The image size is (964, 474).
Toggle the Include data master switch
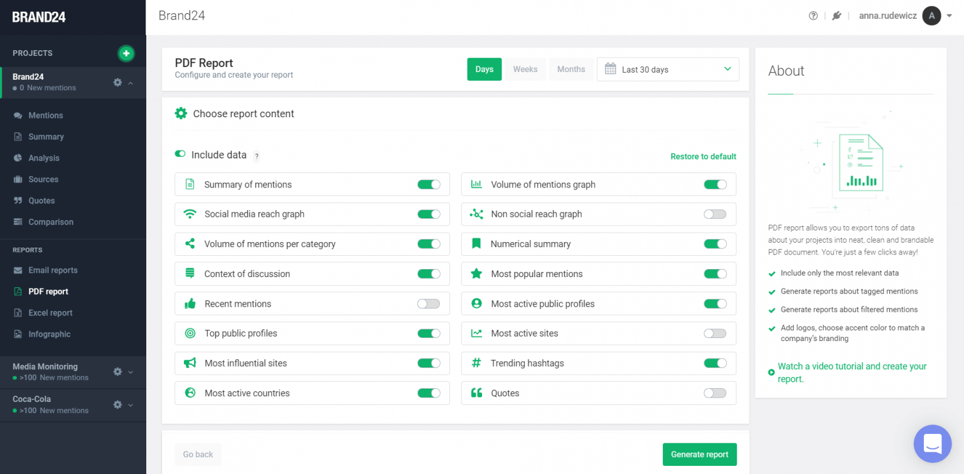point(180,154)
